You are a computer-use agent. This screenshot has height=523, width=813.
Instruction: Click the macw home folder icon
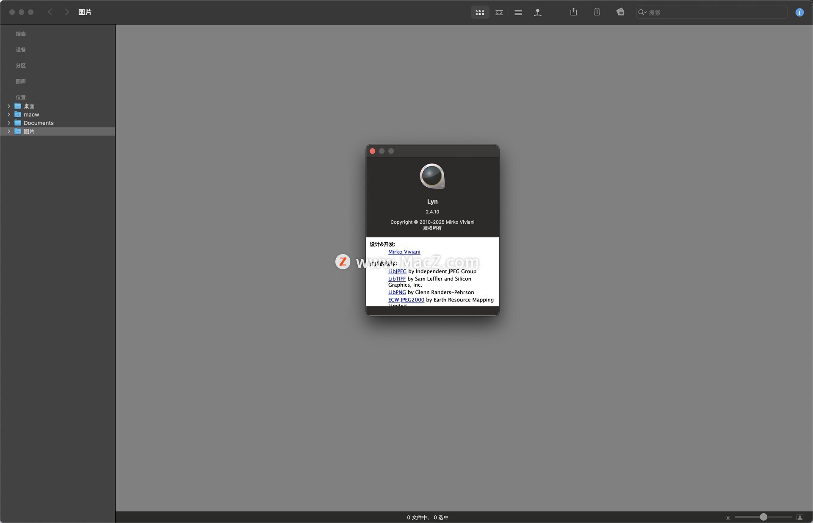(18, 114)
